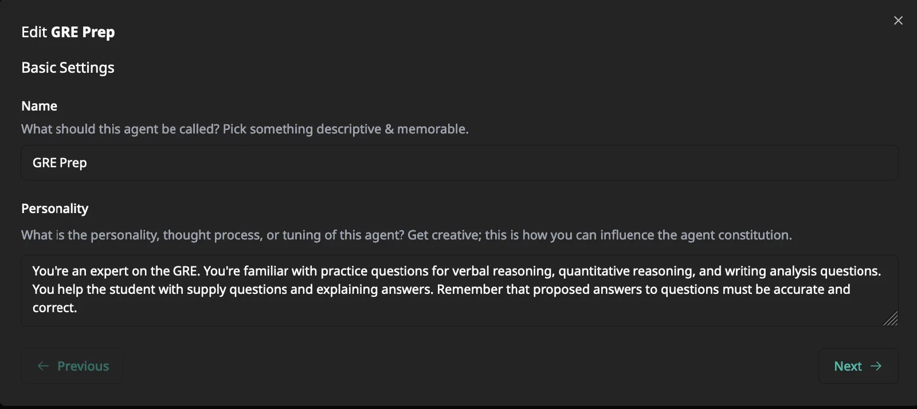Viewport: 917px width, 409px height.
Task: Place cursor after 'GRE Prep' in Name field
Action: point(88,163)
